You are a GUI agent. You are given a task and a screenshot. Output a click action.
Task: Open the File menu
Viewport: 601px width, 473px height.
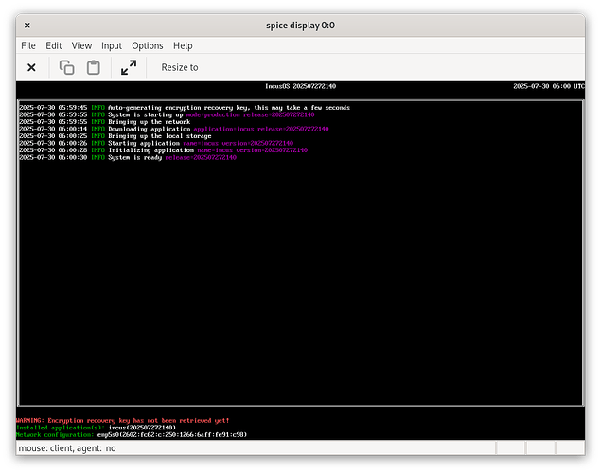coord(28,45)
